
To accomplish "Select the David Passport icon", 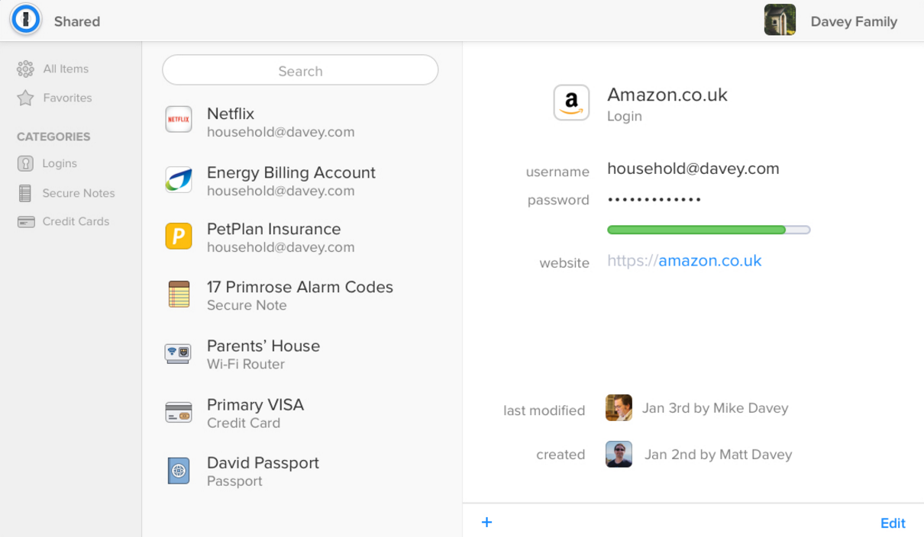I will [x=179, y=471].
